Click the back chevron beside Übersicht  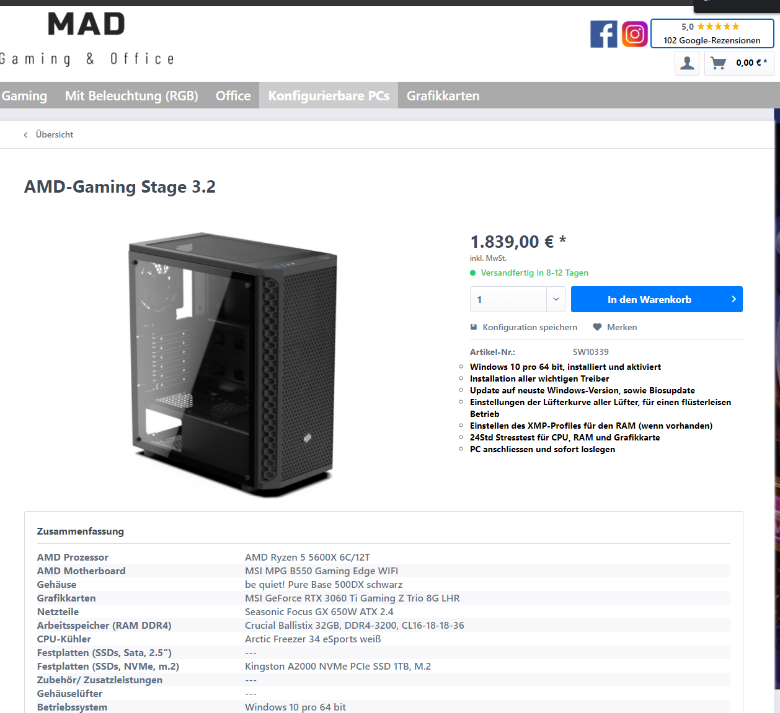point(25,135)
